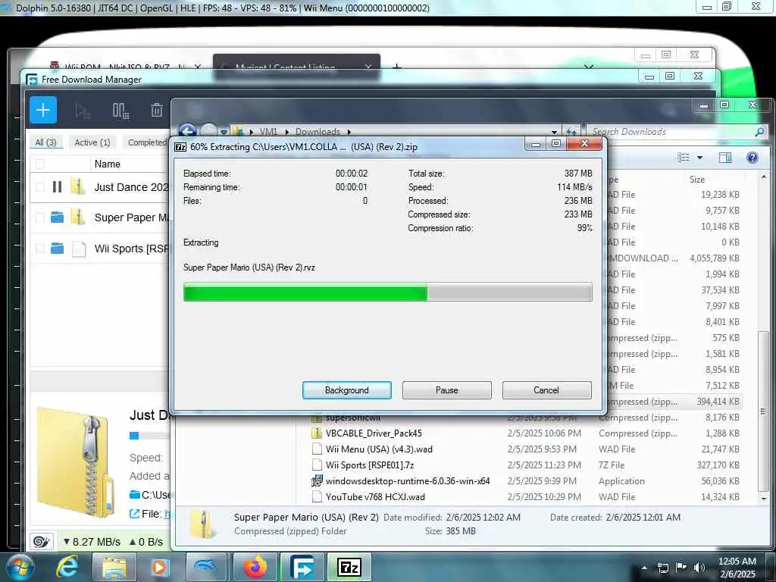
Task: Click the volume speaker tray icon
Action: click(699, 567)
